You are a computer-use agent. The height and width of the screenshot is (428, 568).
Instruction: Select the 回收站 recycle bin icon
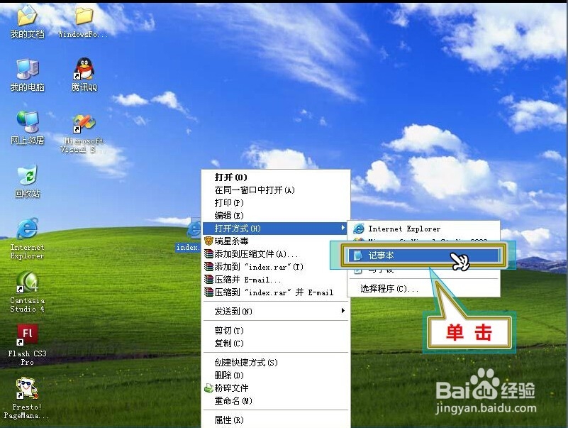pyautogui.click(x=27, y=182)
